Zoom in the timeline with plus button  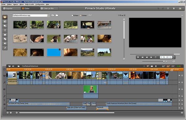point(7,113)
